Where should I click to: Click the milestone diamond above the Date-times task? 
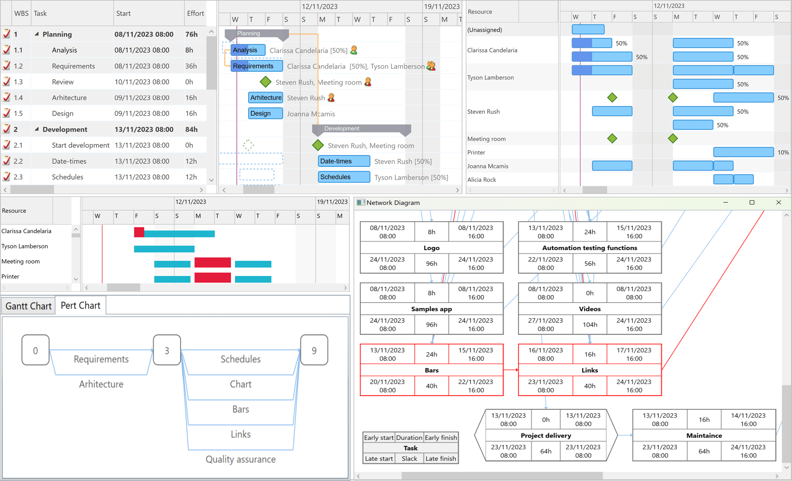317,145
